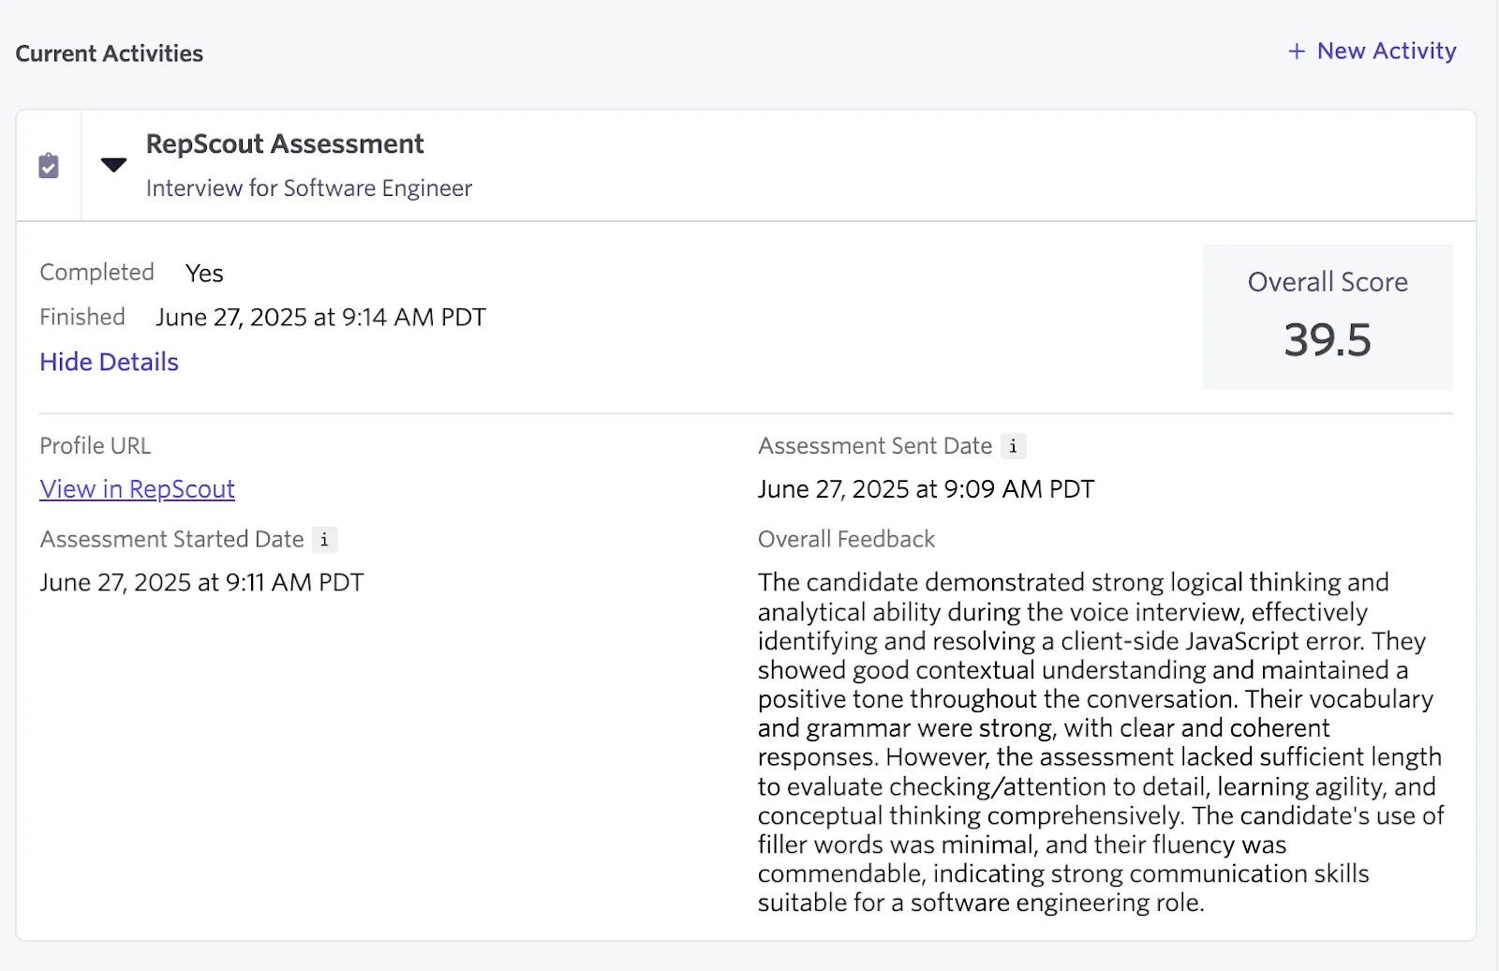
Task: Click sent date June 27 9:09 AM PDT
Action: [x=926, y=489]
